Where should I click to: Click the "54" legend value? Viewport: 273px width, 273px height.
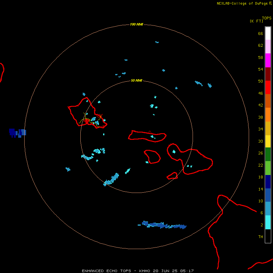[261, 69]
